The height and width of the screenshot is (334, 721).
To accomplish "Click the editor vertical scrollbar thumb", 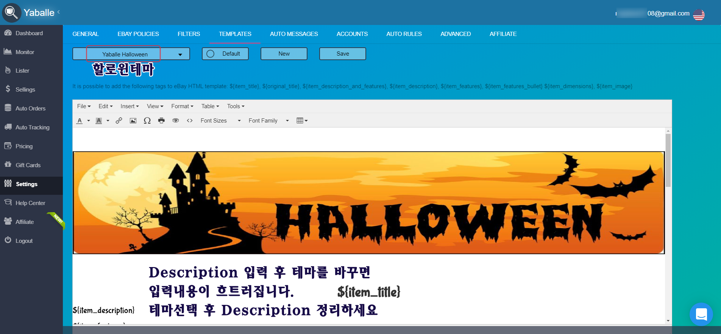I will 668,160.
